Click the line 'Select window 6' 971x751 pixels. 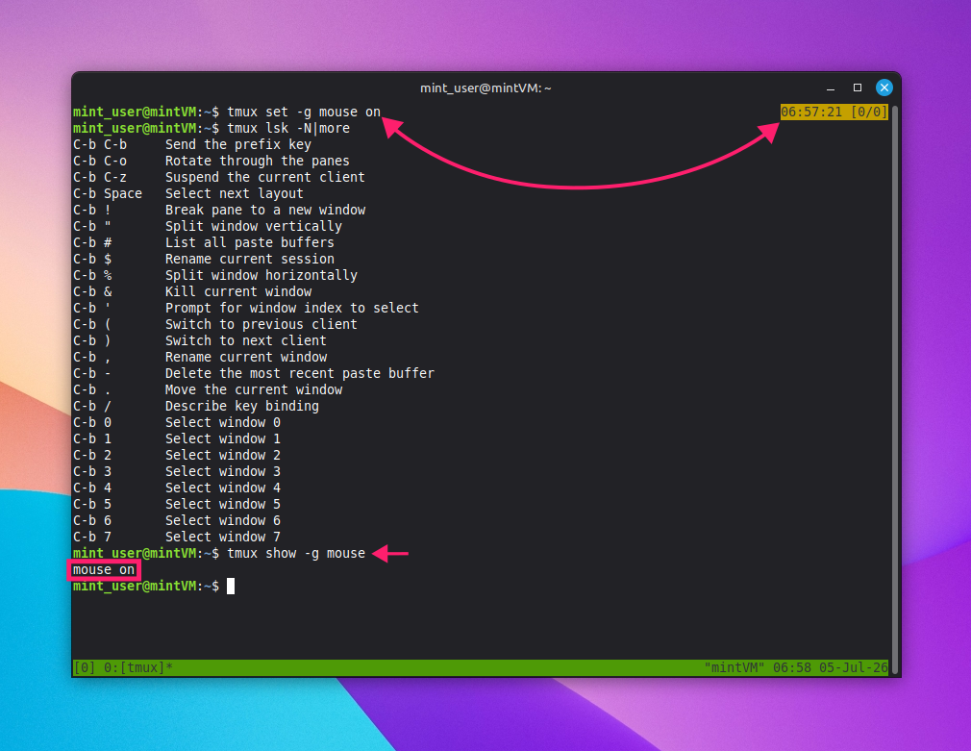coord(222,520)
